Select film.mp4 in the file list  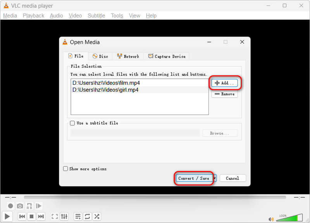(139, 83)
